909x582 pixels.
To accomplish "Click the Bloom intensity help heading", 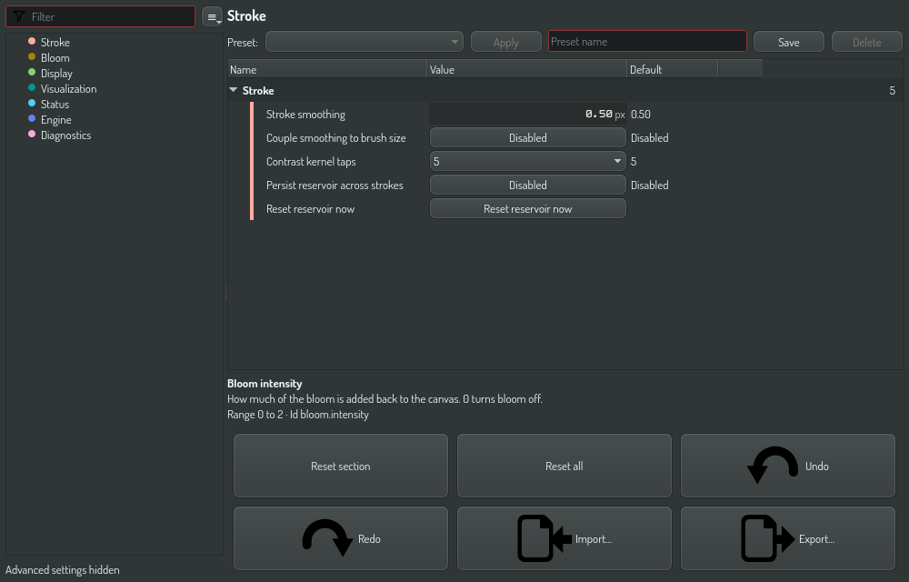I will click(265, 384).
